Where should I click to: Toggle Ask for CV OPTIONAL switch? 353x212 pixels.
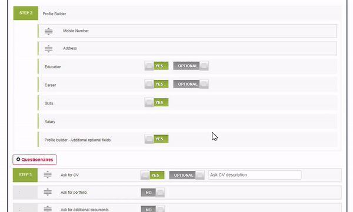click(x=187, y=175)
